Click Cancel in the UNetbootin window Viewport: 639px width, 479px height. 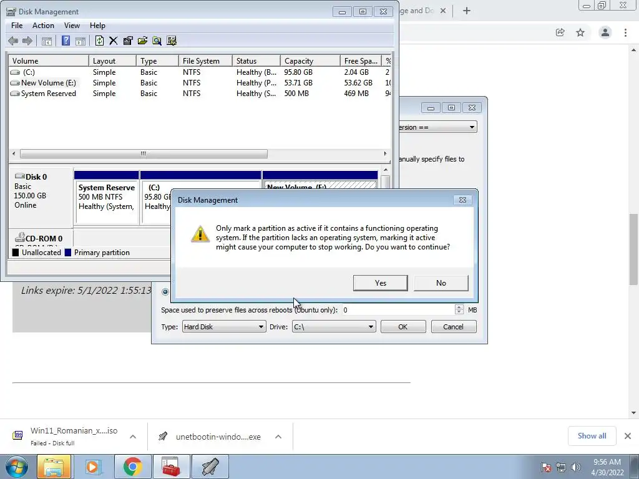(453, 327)
